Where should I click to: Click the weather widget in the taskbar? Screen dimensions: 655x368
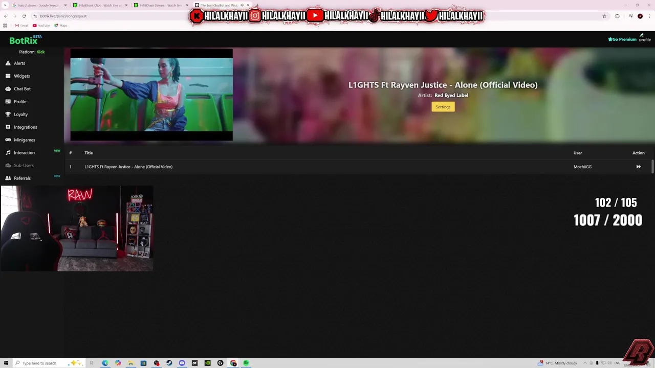click(558, 363)
